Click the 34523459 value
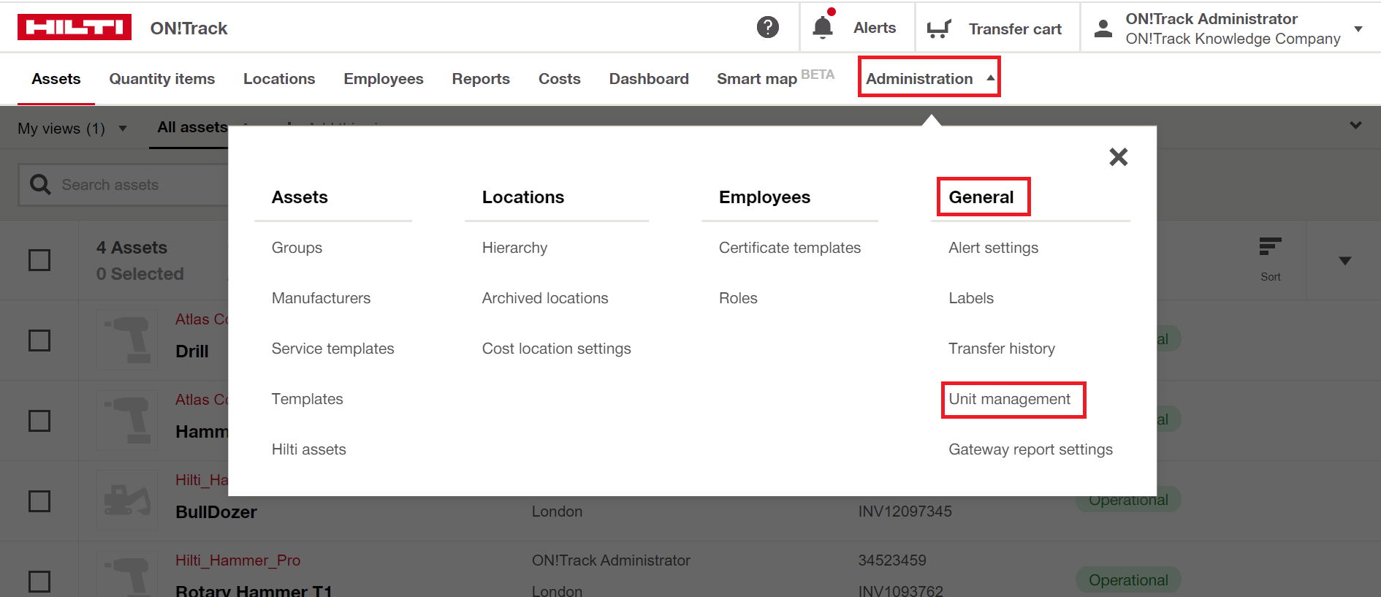The height and width of the screenshot is (597, 1381). pos(892,560)
